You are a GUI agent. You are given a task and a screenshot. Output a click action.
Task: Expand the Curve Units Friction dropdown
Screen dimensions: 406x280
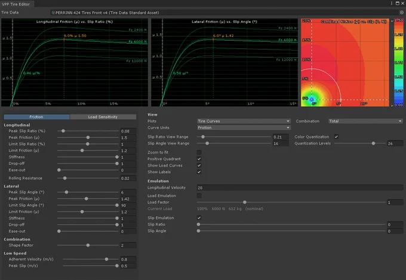[244, 127]
